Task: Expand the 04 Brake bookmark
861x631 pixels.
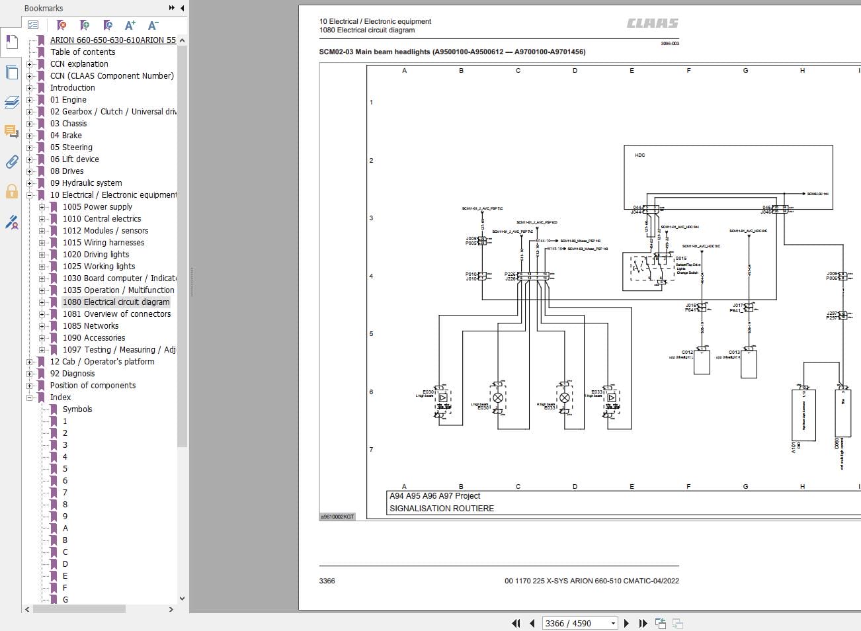Action: click(x=29, y=136)
